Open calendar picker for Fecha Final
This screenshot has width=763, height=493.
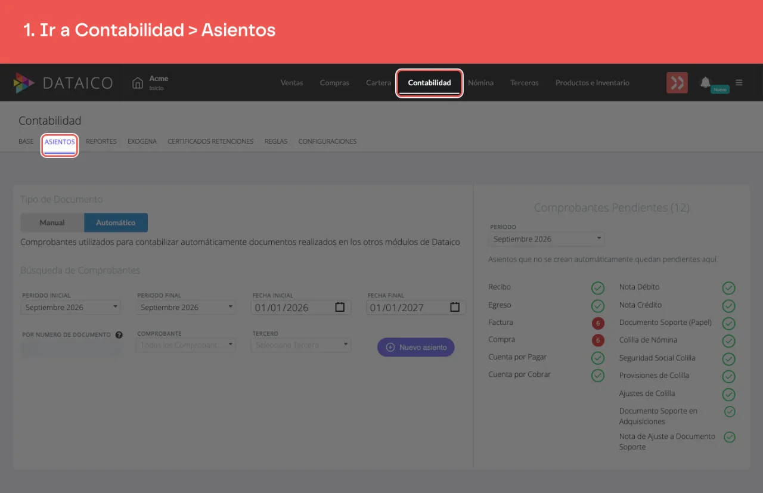[x=455, y=307]
